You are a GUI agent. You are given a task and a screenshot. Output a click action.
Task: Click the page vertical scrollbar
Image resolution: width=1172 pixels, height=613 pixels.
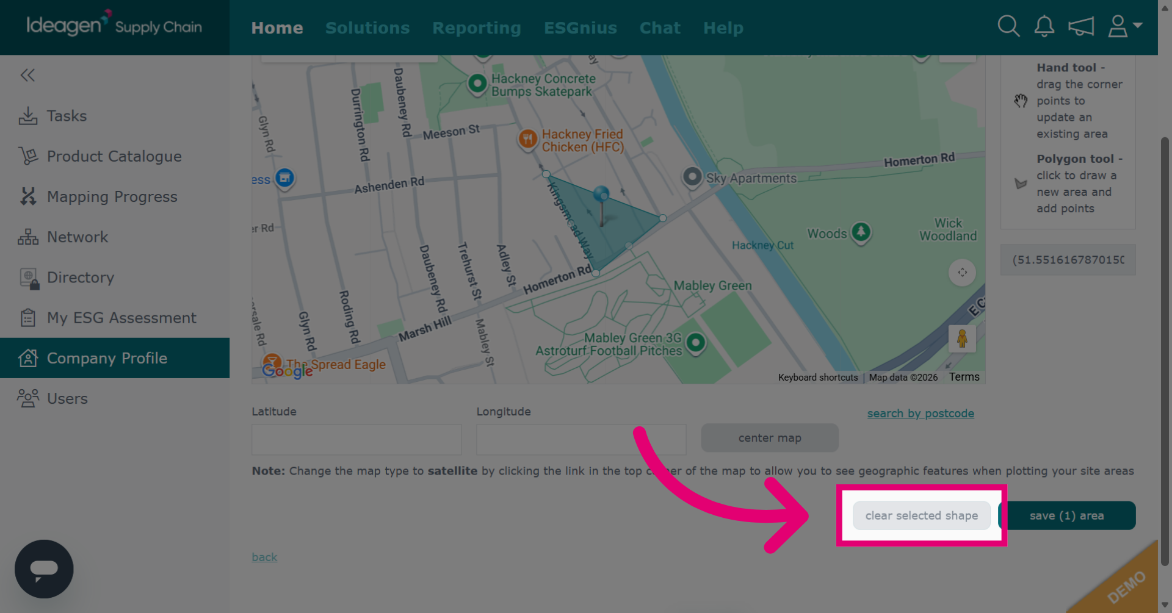[x=1165, y=351]
